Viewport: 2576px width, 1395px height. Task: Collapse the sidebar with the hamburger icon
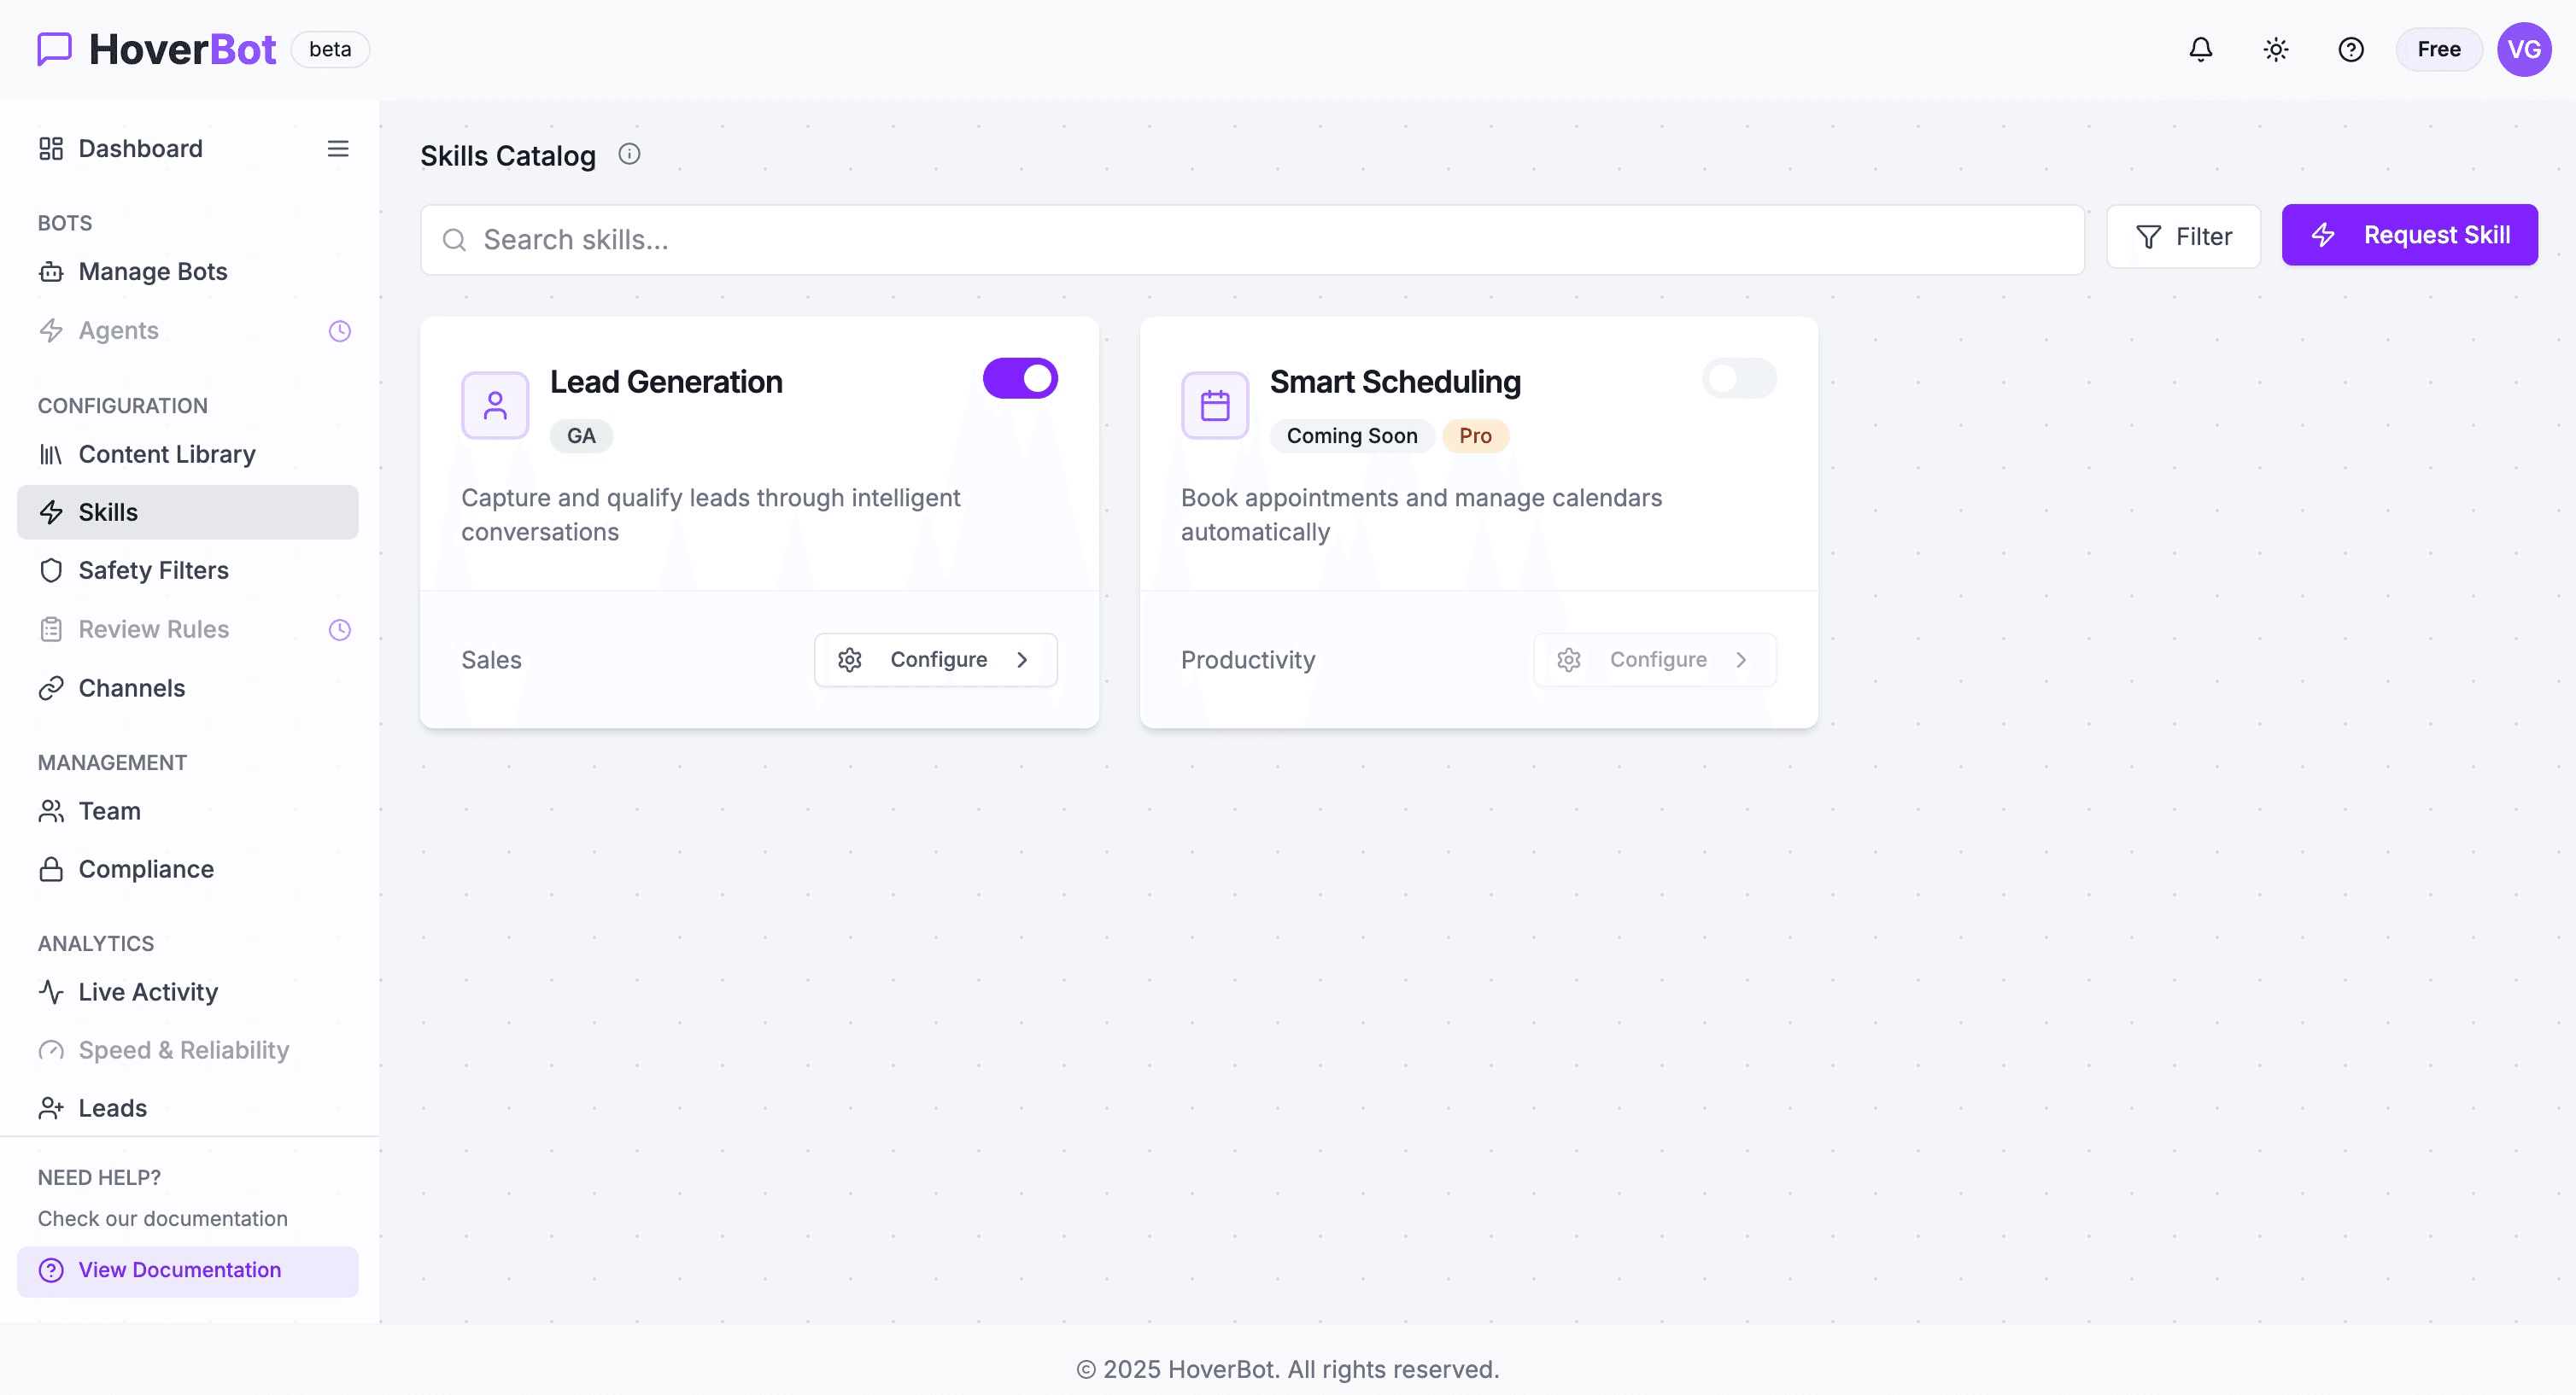pyautogui.click(x=338, y=148)
